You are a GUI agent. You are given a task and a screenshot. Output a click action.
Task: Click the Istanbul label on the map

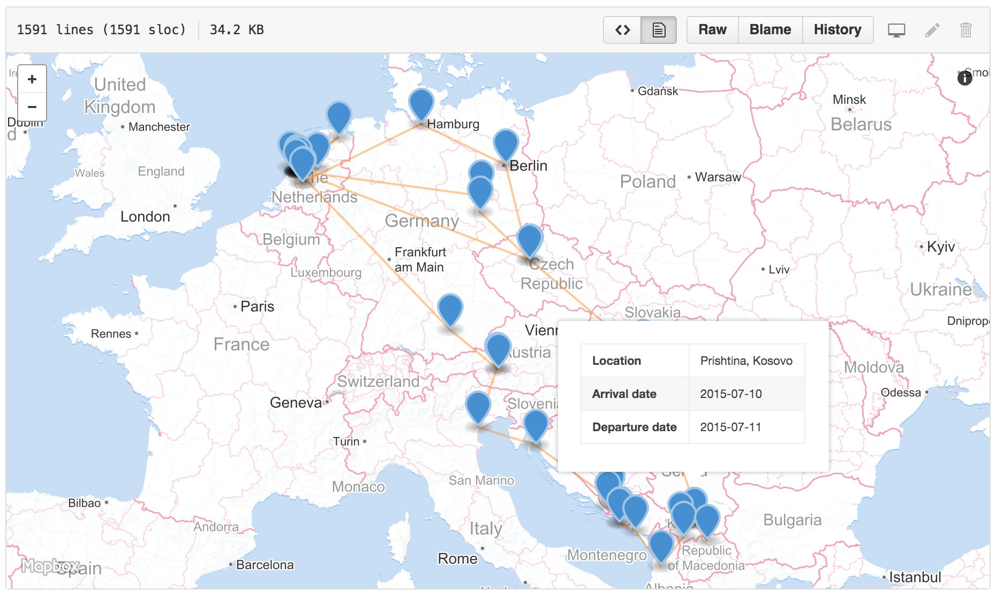coord(915,577)
